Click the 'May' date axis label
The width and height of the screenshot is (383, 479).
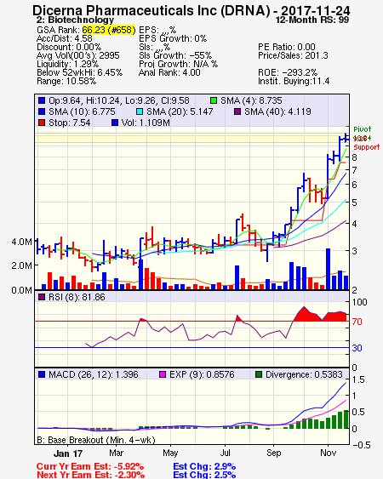[x=170, y=453]
